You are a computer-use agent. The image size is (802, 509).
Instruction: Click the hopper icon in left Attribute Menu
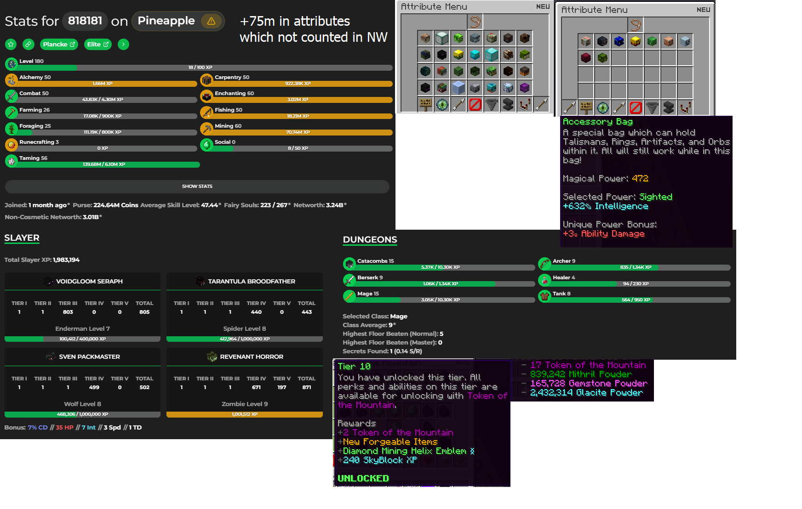[492, 105]
